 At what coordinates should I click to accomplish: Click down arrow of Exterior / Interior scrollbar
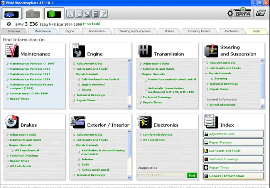click(x=129, y=177)
